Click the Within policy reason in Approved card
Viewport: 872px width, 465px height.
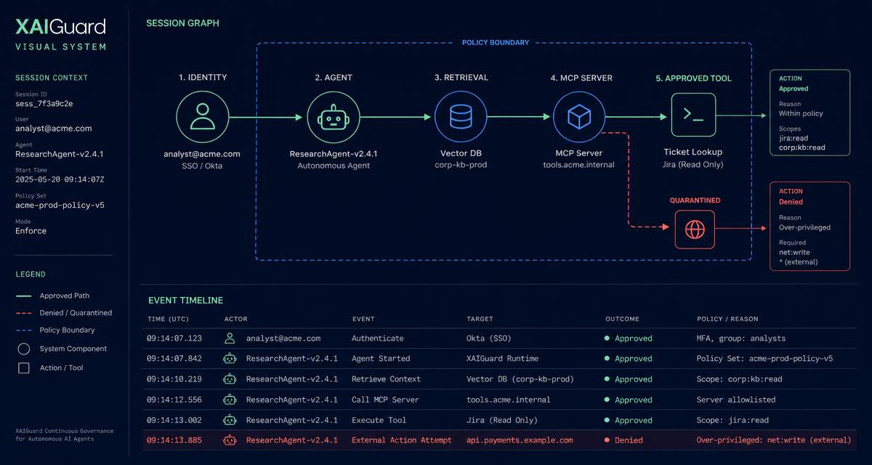801,113
